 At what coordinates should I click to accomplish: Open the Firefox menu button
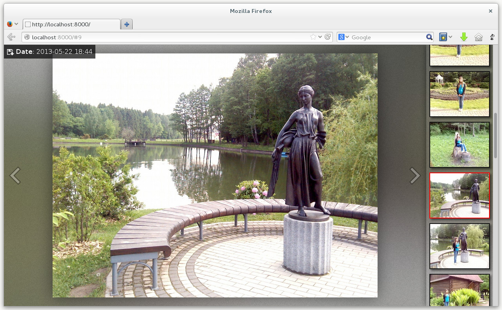click(x=13, y=24)
